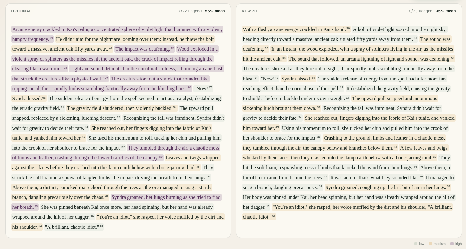Click the 0/23 flagged count

pos(421,11)
